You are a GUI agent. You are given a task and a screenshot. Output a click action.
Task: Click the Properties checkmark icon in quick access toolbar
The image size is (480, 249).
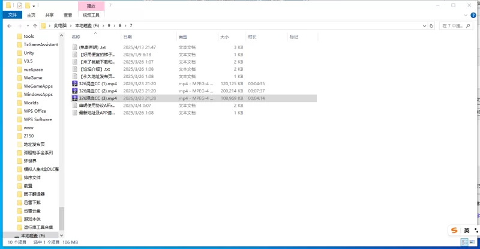(x=20, y=5)
